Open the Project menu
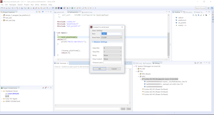Screen dimensions: 214x115 [27, 5]
